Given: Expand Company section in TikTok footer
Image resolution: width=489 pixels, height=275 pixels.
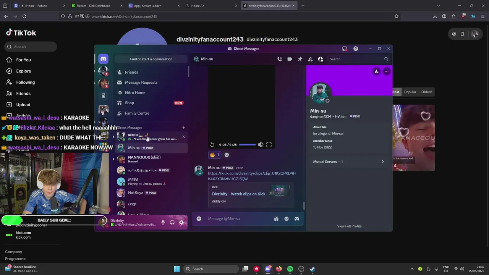Looking at the screenshot, I should click(13, 252).
